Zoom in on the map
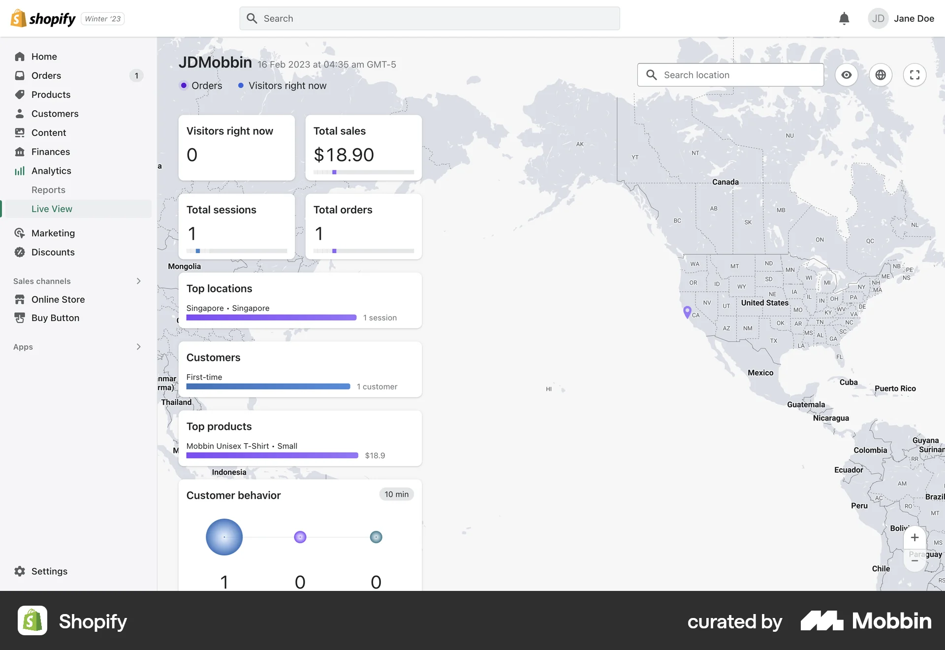The height and width of the screenshot is (650, 945). [x=915, y=537]
